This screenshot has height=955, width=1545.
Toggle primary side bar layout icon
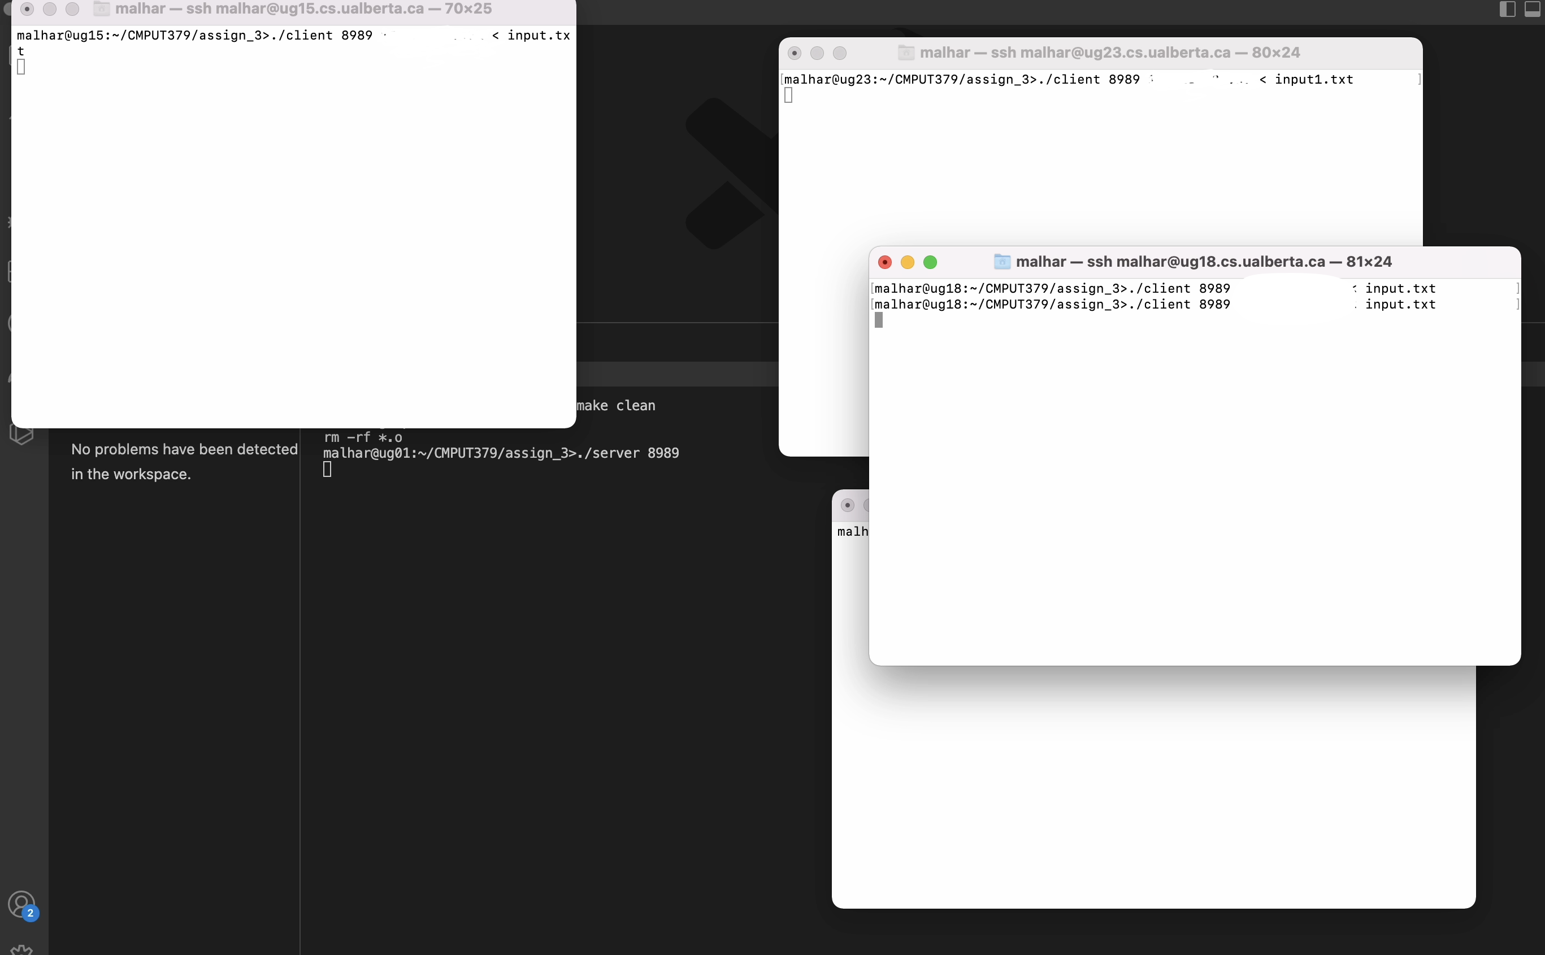pyautogui.click(x=1507, y=9)
